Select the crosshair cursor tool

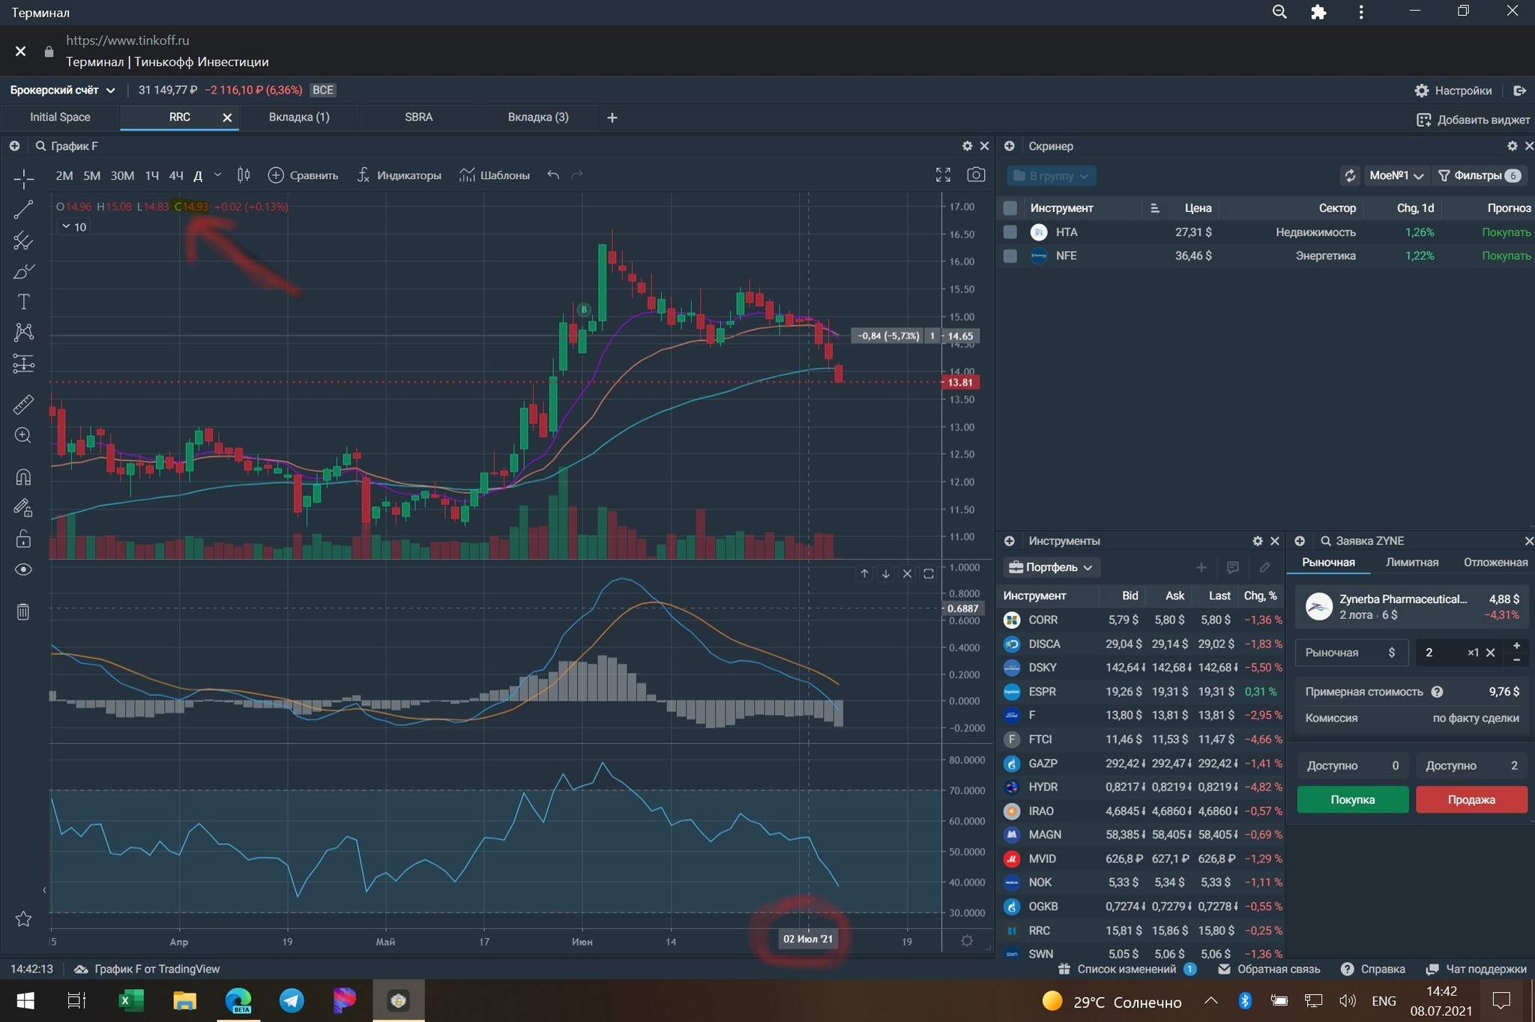[x=23, y=178]
